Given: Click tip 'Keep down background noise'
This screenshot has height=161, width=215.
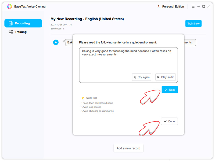Looking at the screenshot, I should [98, 103].
